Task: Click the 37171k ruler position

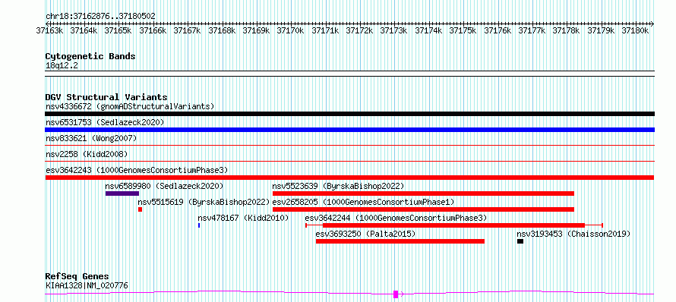Action: pyautogui.click(x=326, y=30)
